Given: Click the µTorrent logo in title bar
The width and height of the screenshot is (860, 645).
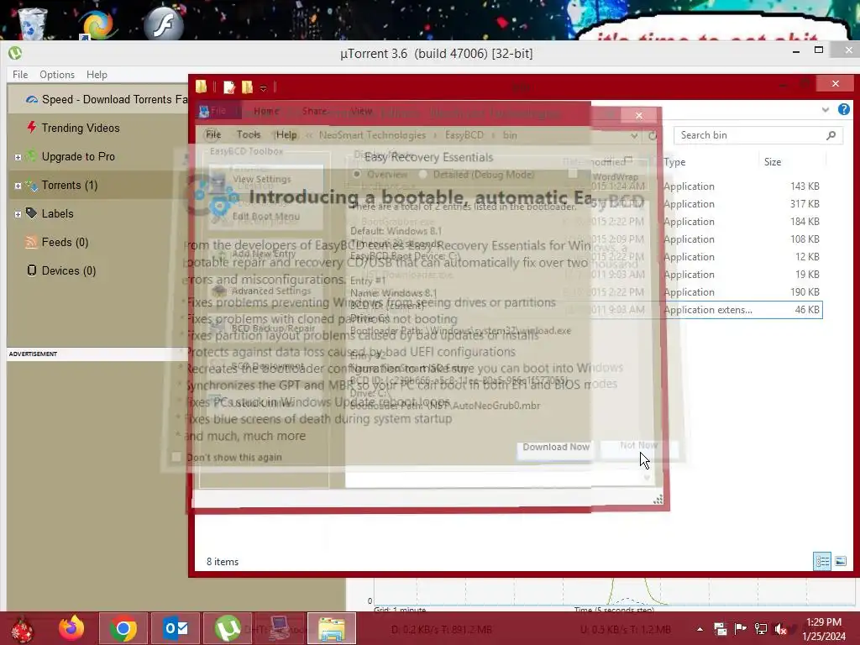Looking at the screenshot, I should point(15,53).
